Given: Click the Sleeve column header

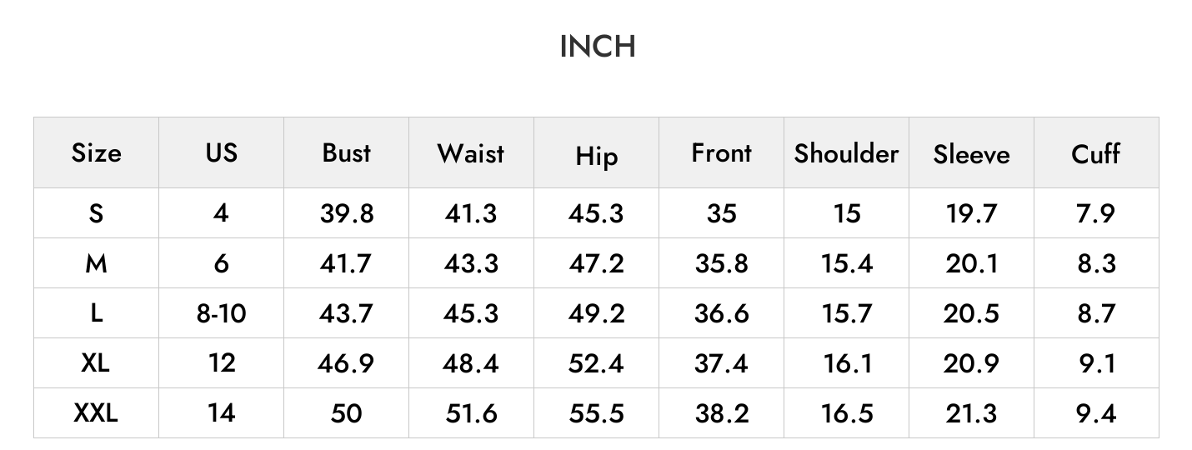Looking at the screenshot, I should point(971,154).
